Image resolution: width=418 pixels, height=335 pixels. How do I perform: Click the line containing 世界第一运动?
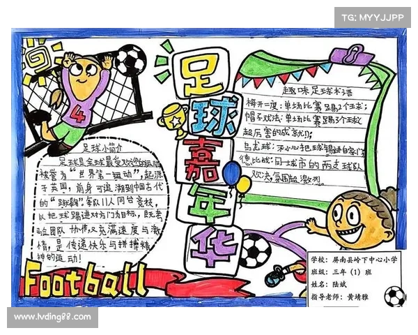click(101, 175)
